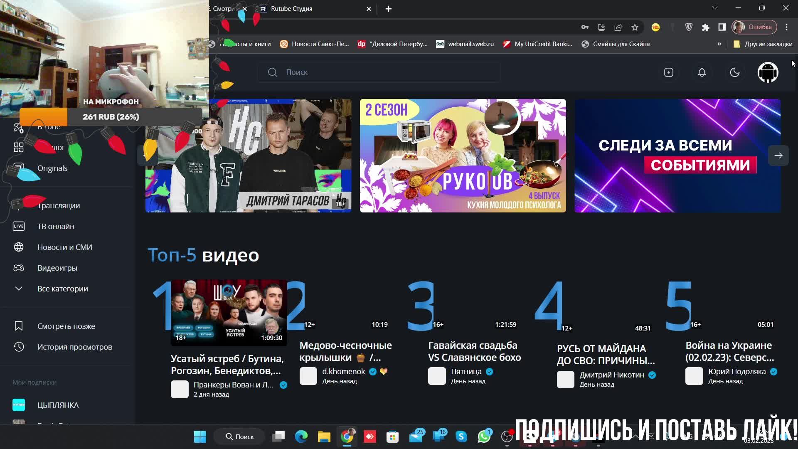Toggle dark theme with the moon icon

(x=734, y=72)
